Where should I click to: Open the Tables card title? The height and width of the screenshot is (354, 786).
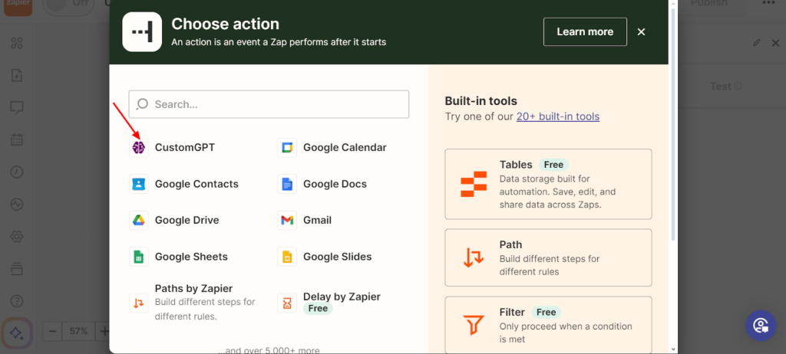click(516, 165)
